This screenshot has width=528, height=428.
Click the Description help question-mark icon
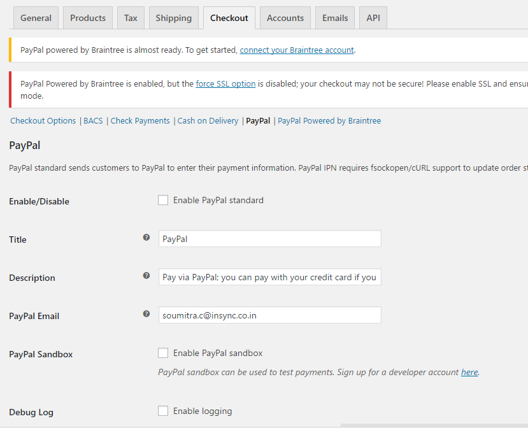click(146, 275)
